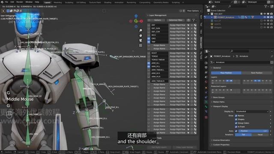
Task: Toggle visibility of the TMP bone layer
Action: (149, 42)
